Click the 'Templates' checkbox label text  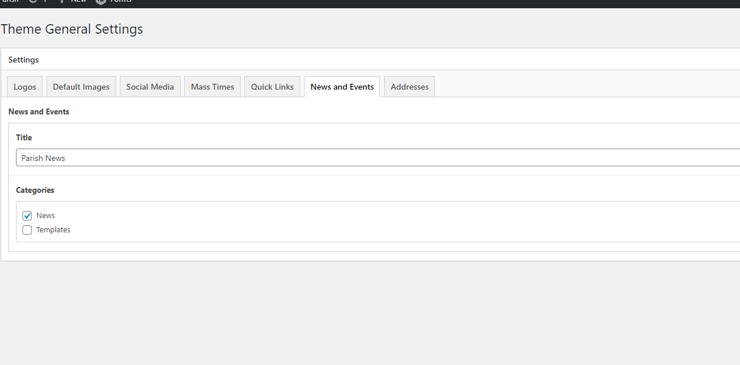click(53, 230)
